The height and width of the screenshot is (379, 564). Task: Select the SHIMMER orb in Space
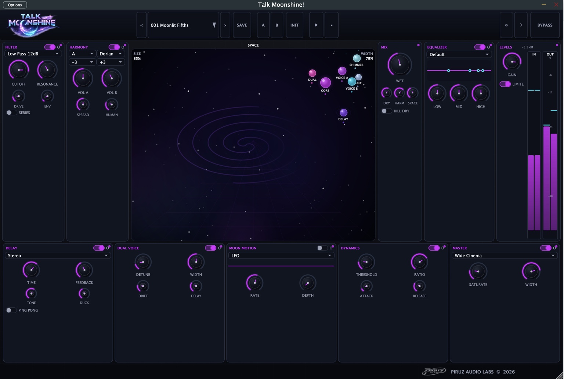coord(357,58)
